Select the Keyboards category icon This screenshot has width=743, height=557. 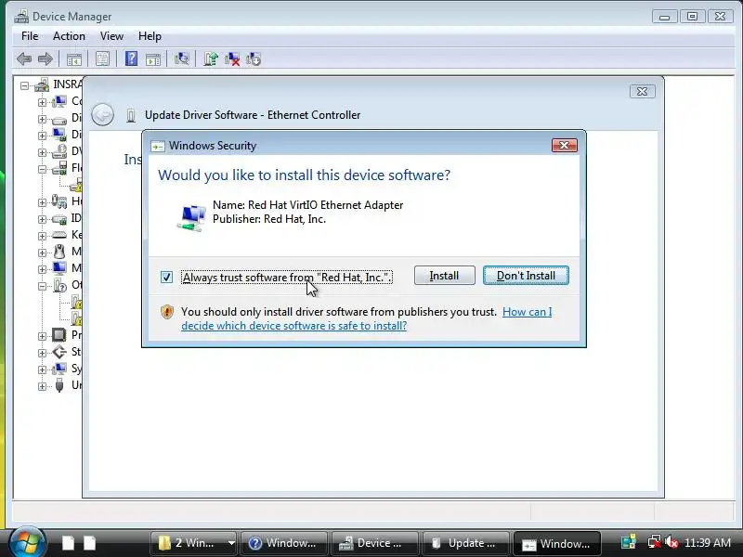point(59,235)
